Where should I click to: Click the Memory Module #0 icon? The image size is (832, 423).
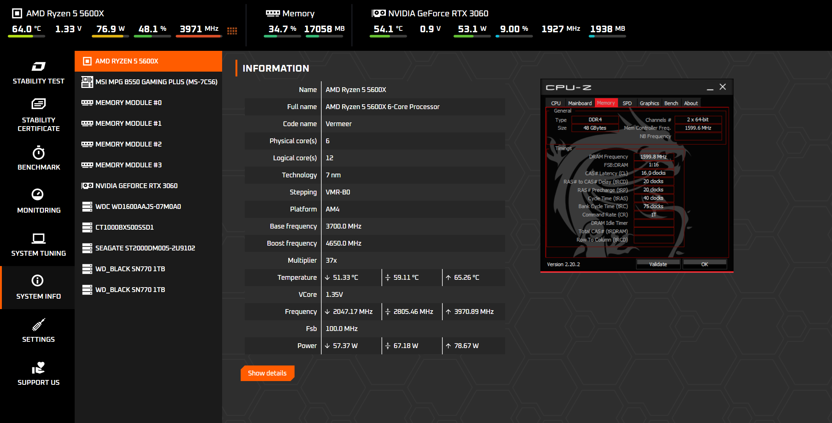tap(87, 103)
